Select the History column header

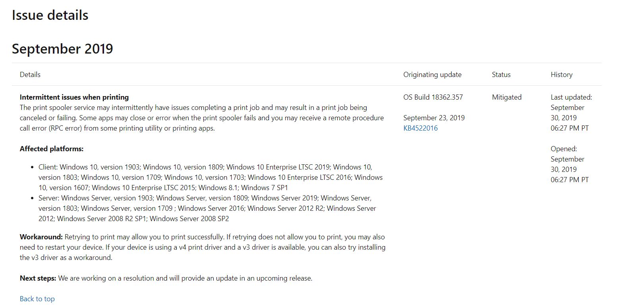pos(562,75)
